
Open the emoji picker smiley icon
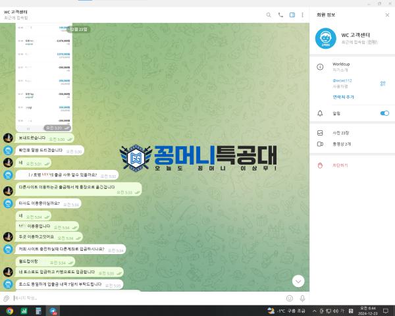[x=290, y=298]
